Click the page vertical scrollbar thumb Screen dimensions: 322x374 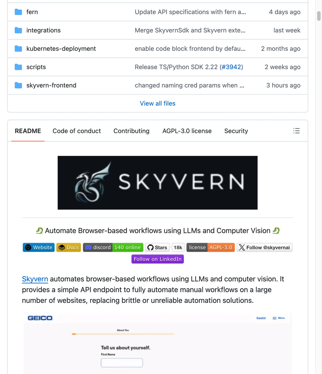click(319, 16)
